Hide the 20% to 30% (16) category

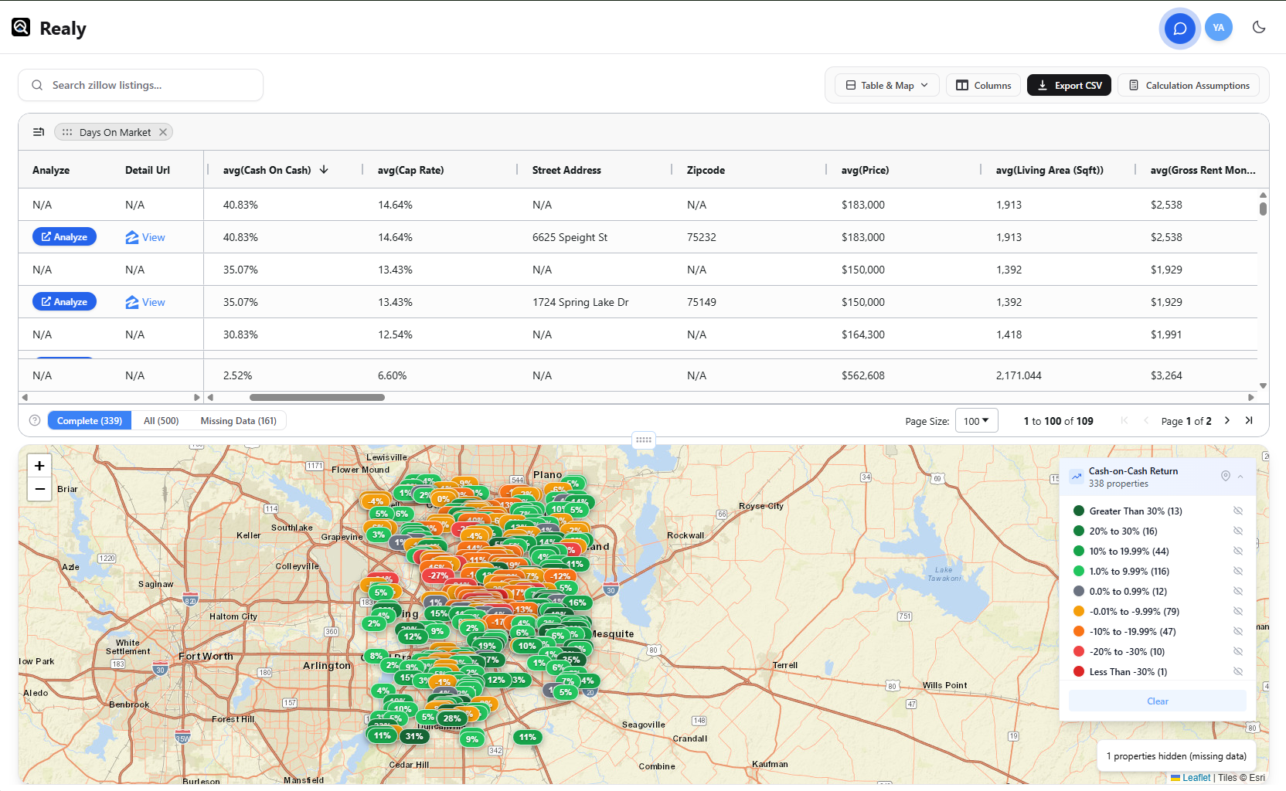pos(1237,531)
